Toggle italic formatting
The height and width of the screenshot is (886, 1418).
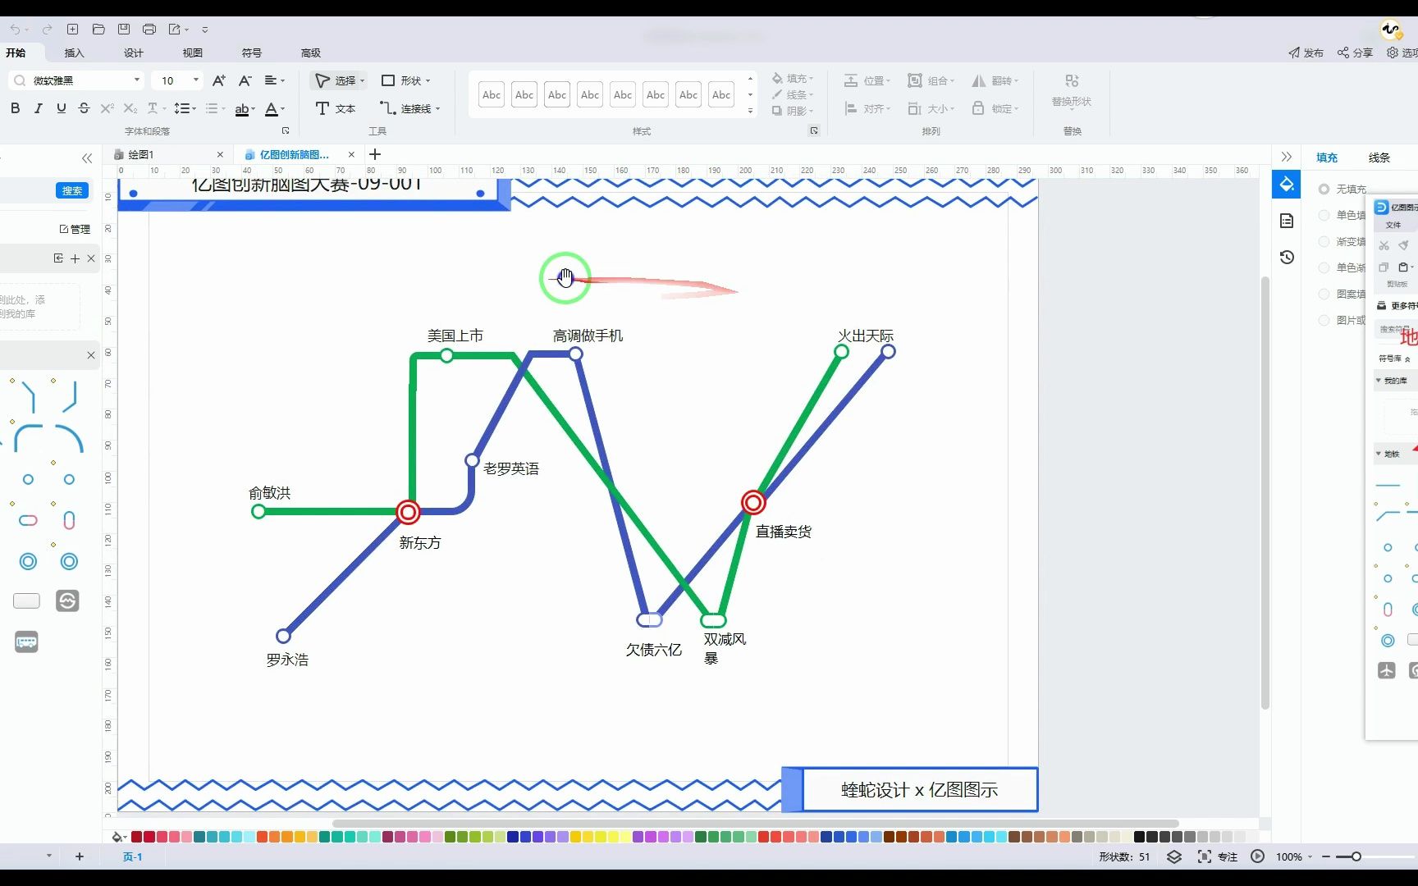38,108
